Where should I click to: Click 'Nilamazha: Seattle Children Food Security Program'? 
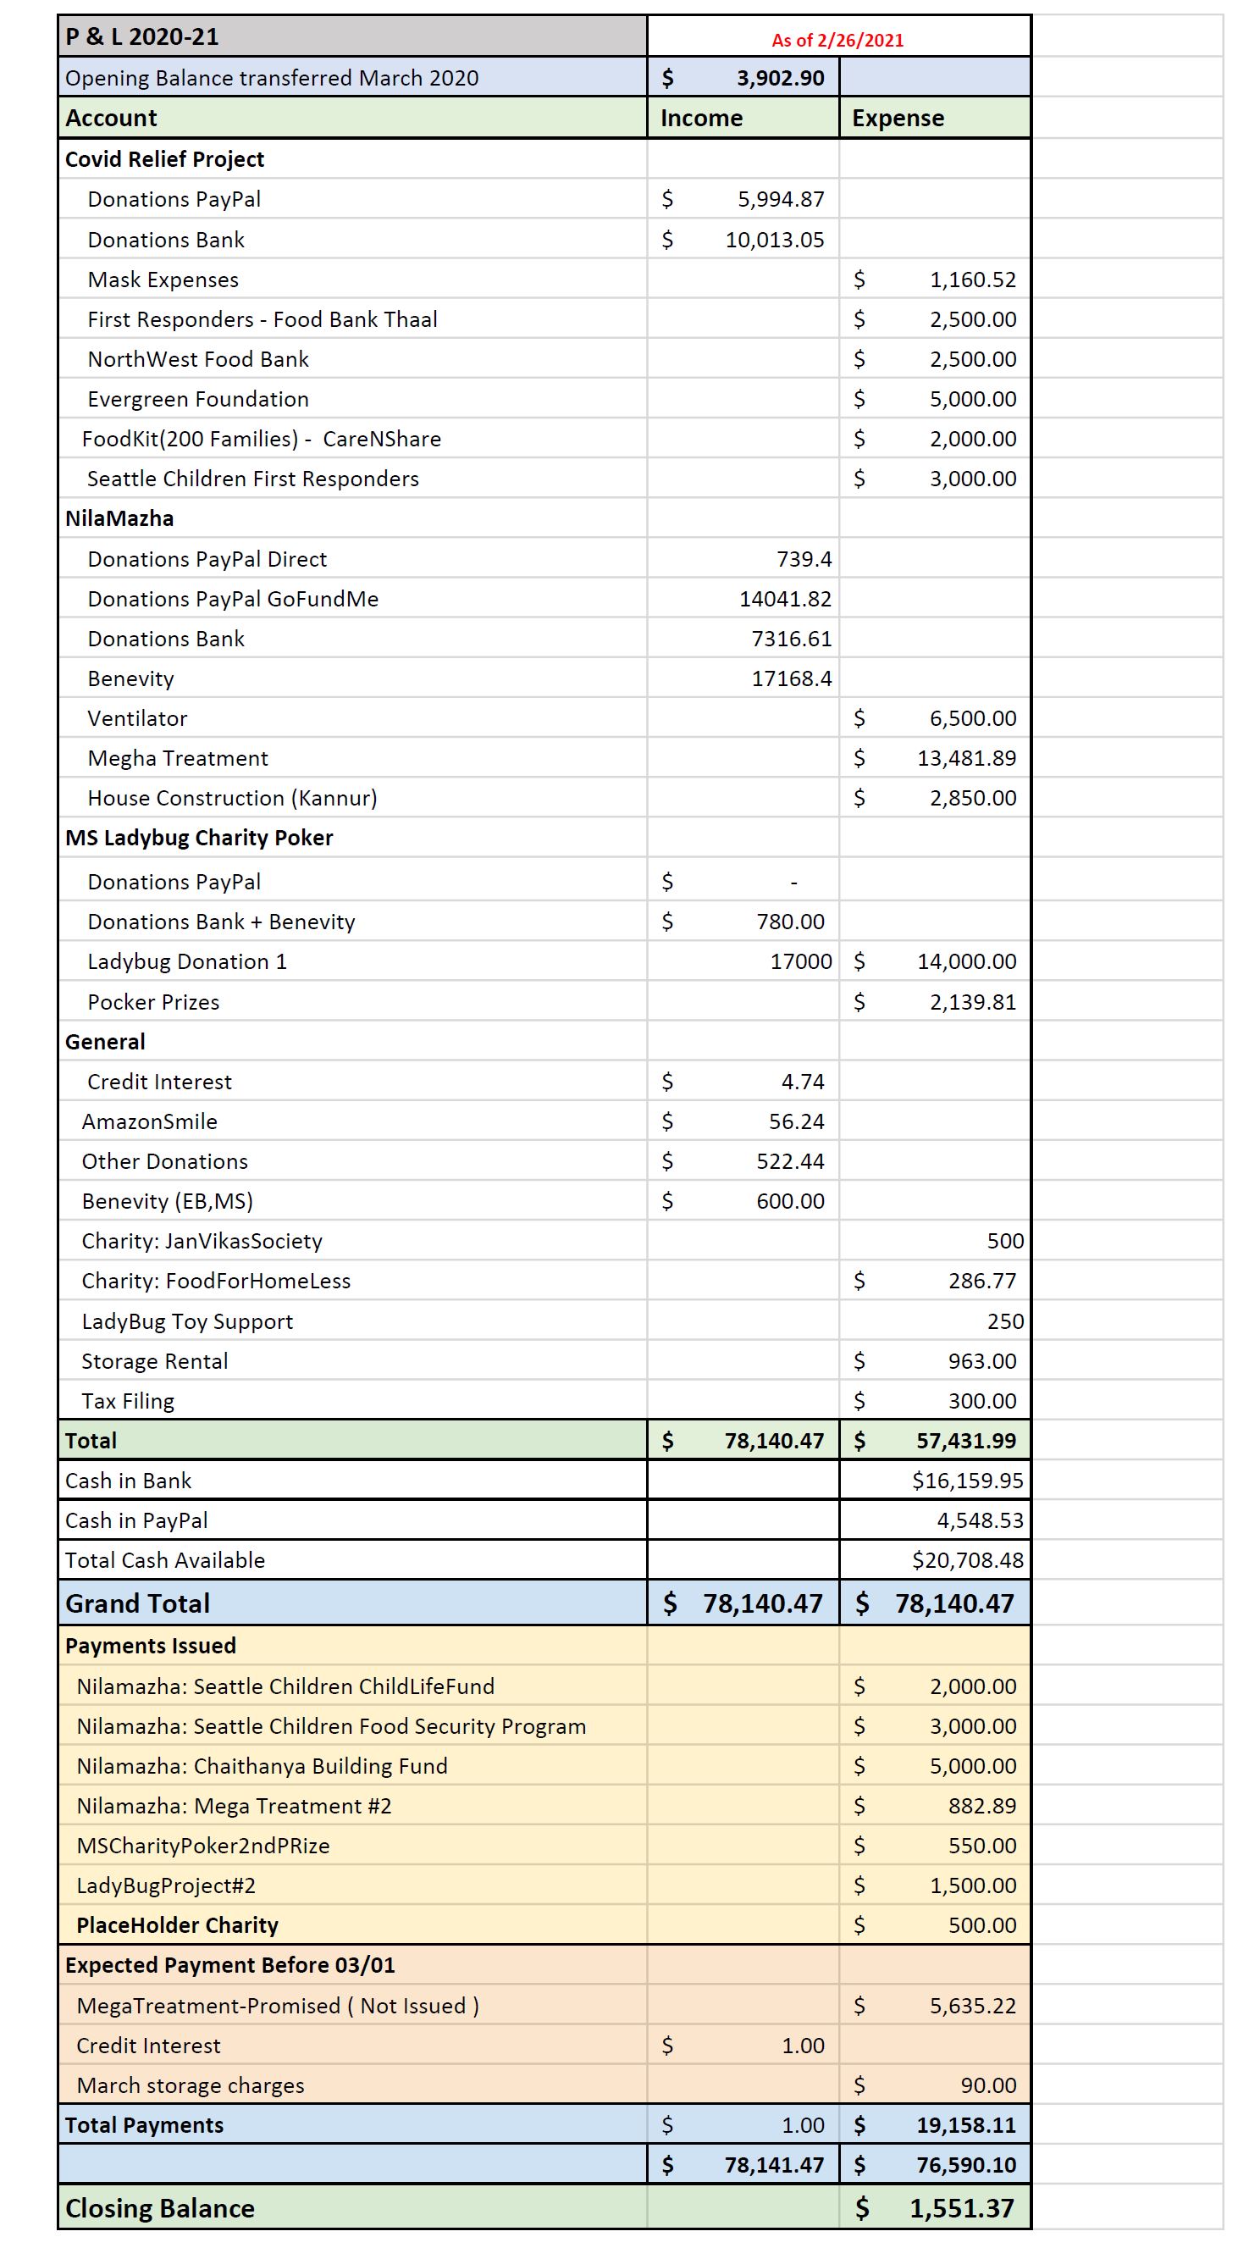(352, 1726)
